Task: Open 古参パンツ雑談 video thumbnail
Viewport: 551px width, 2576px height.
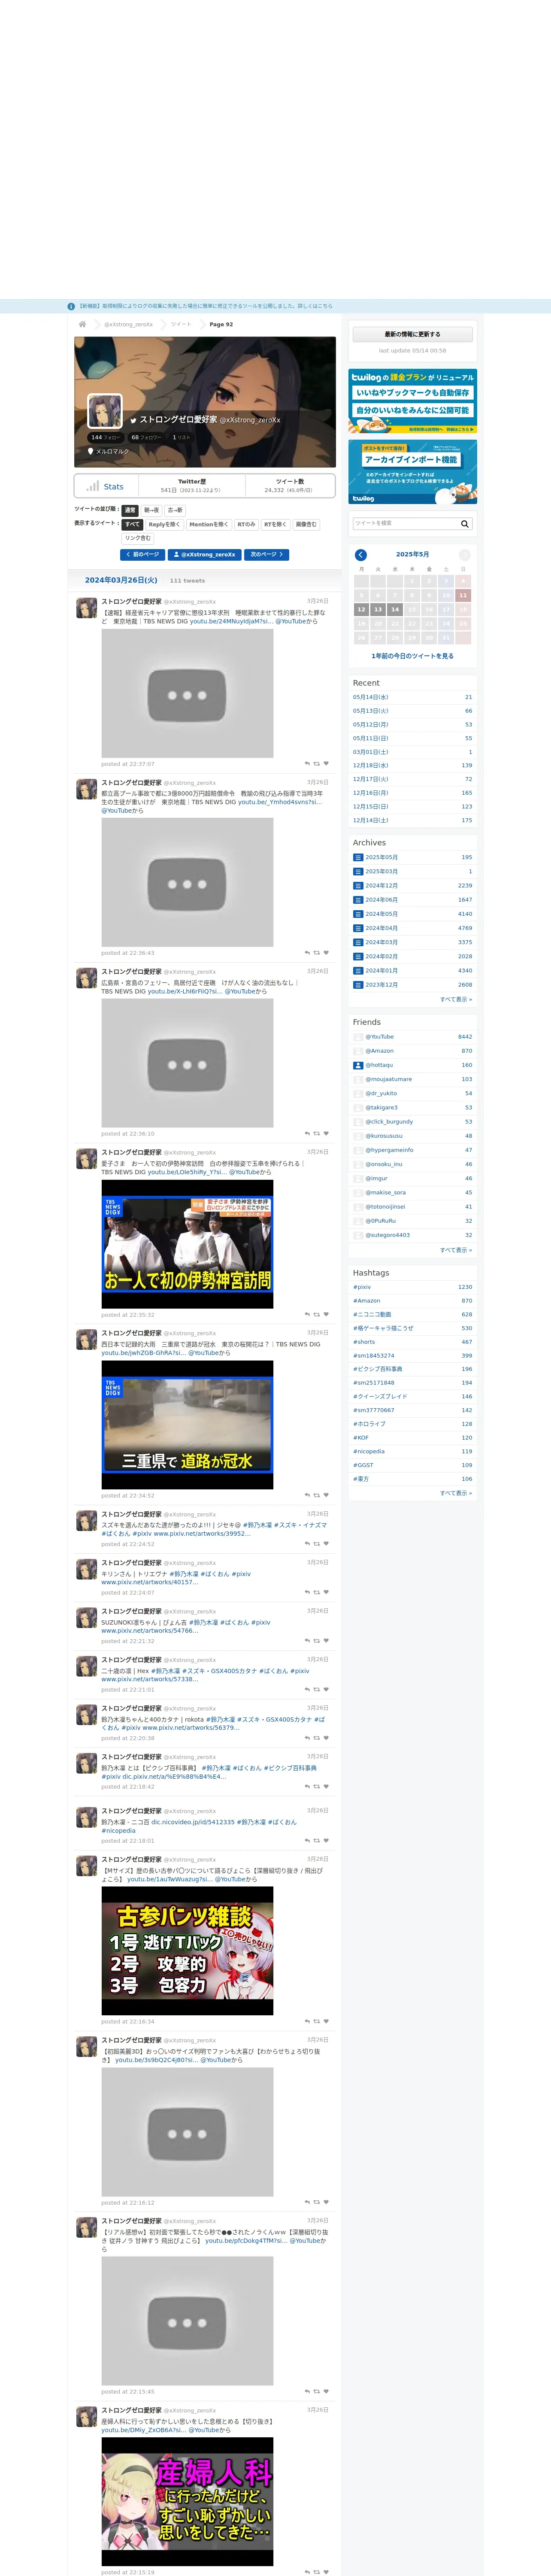Action: (x=187, y=1951)
